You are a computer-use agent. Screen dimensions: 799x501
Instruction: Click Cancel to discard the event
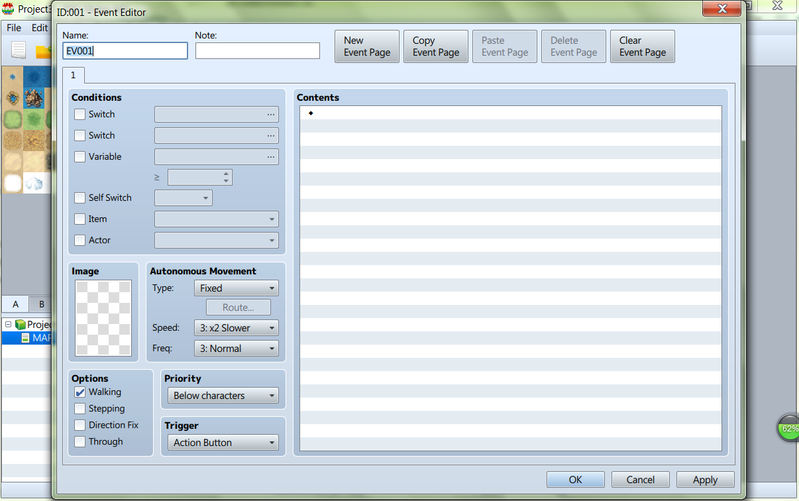pos(641,480)
